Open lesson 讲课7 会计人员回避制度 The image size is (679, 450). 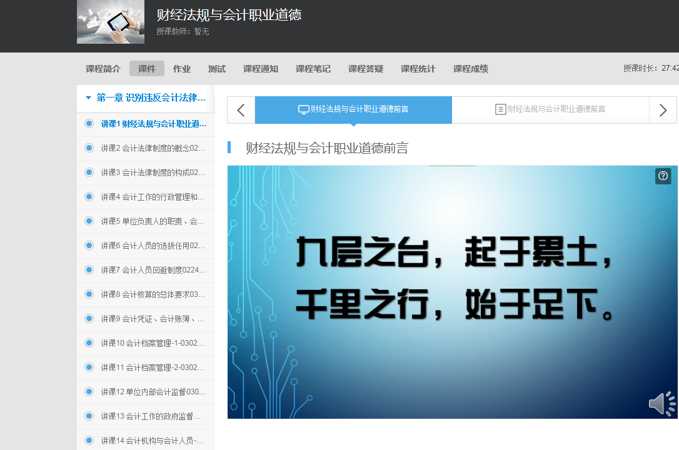[x=153, y=270]
